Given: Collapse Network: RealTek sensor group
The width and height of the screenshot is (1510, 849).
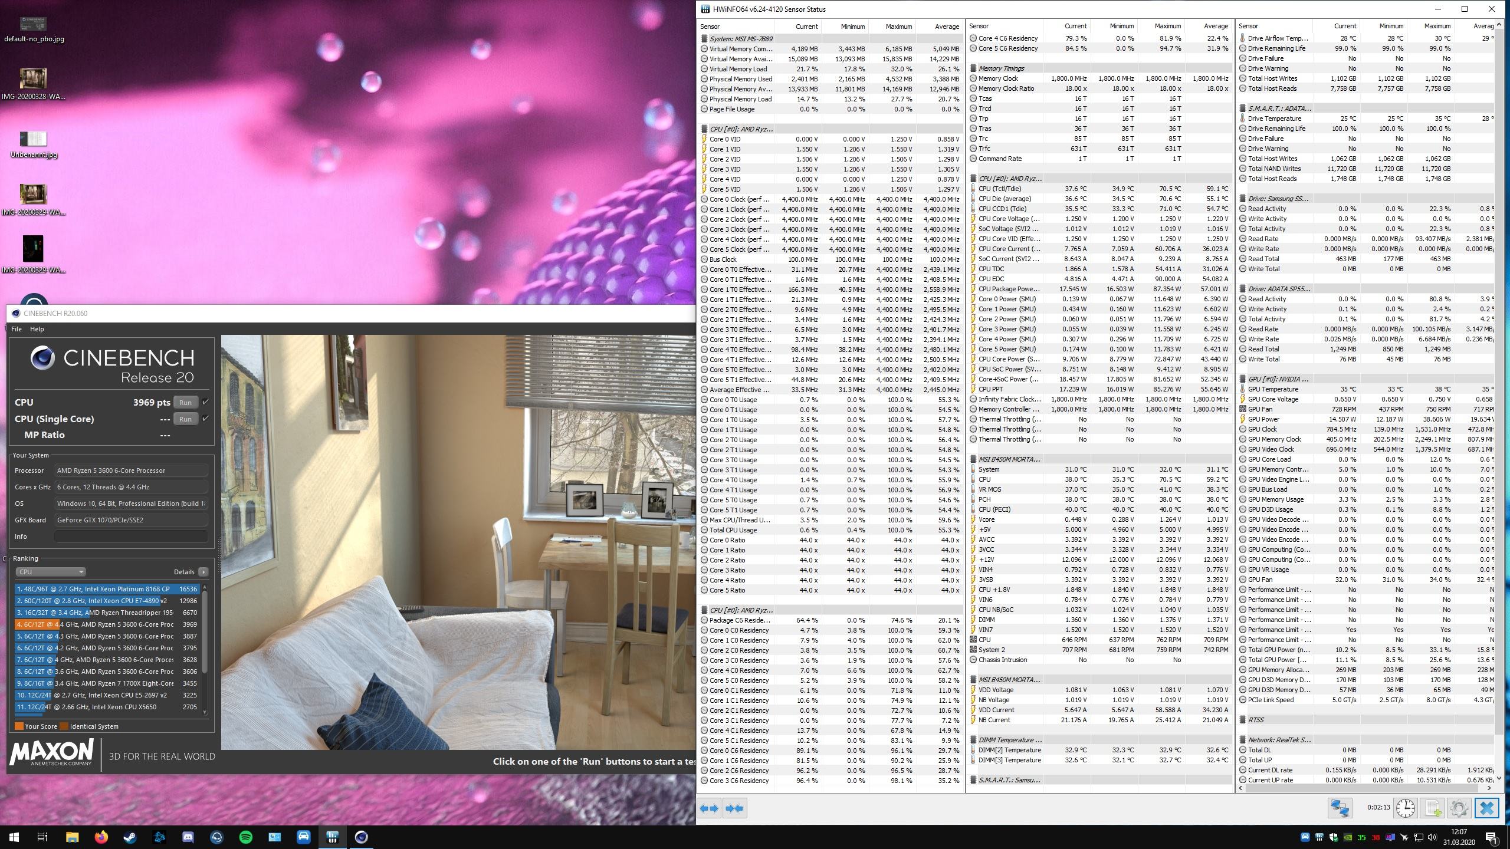Looking at the screenshot, I should (1279, 740).
